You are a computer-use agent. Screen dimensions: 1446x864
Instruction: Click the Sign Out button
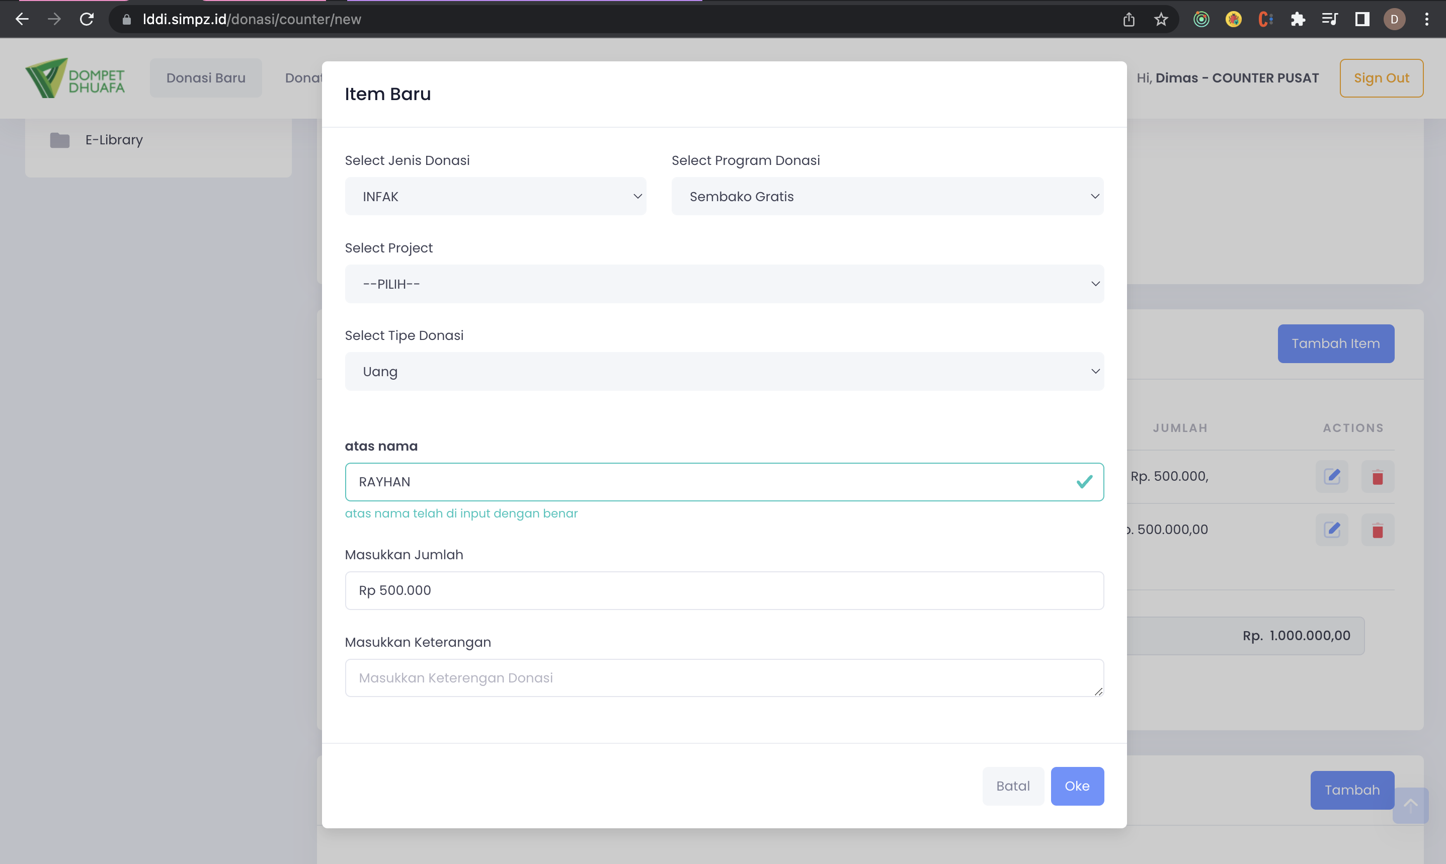(1381, 78)
